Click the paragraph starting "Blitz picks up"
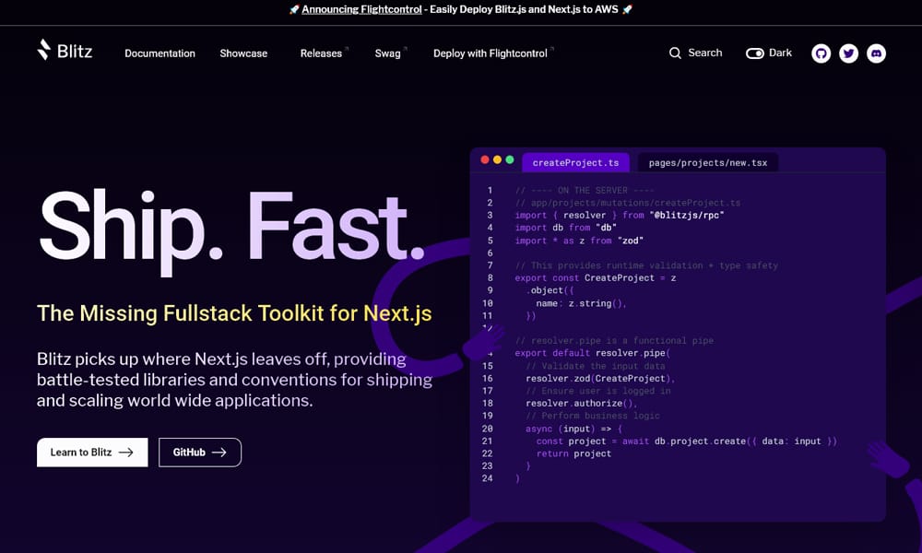 [x=234, y=380]
